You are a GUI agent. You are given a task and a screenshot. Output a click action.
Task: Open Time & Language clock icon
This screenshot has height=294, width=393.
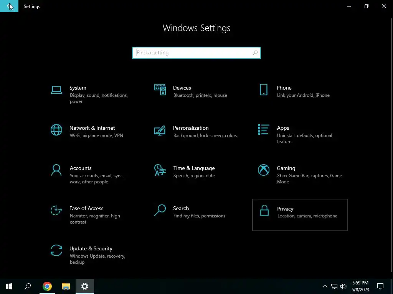tap(160, 170)
